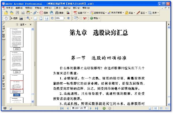Screen dimensions: 173x113
Task: Expand the zoom tool dropdown arrow
Action: click(x=31, y=18)
